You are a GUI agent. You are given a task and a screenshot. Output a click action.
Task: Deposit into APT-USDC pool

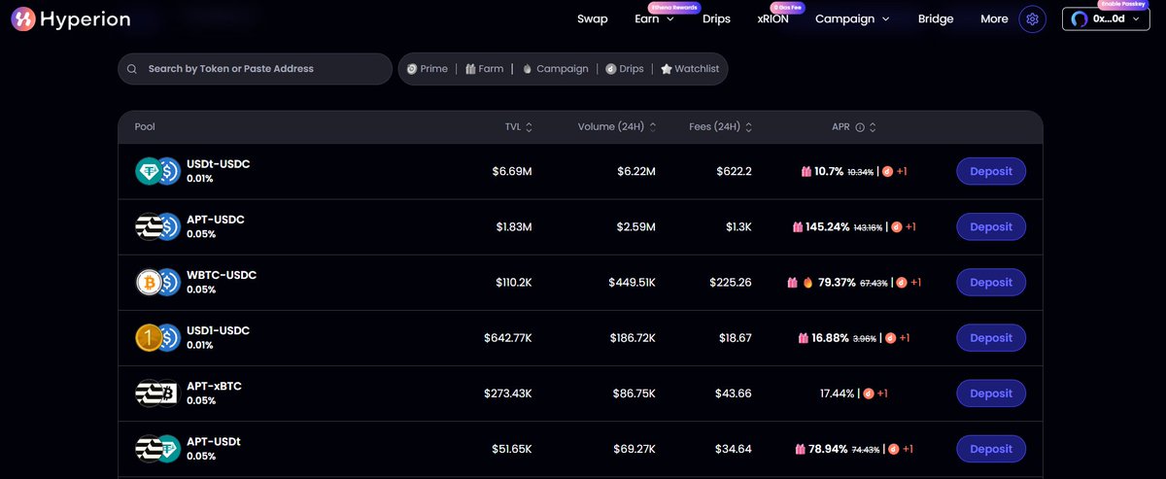click(991, 226)
